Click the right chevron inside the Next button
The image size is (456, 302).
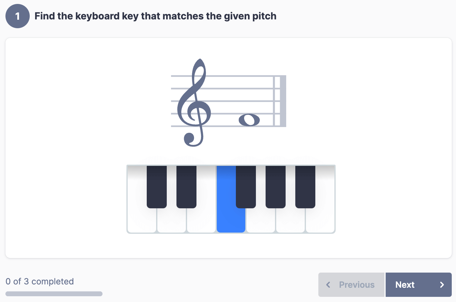(x=441, y=285)
